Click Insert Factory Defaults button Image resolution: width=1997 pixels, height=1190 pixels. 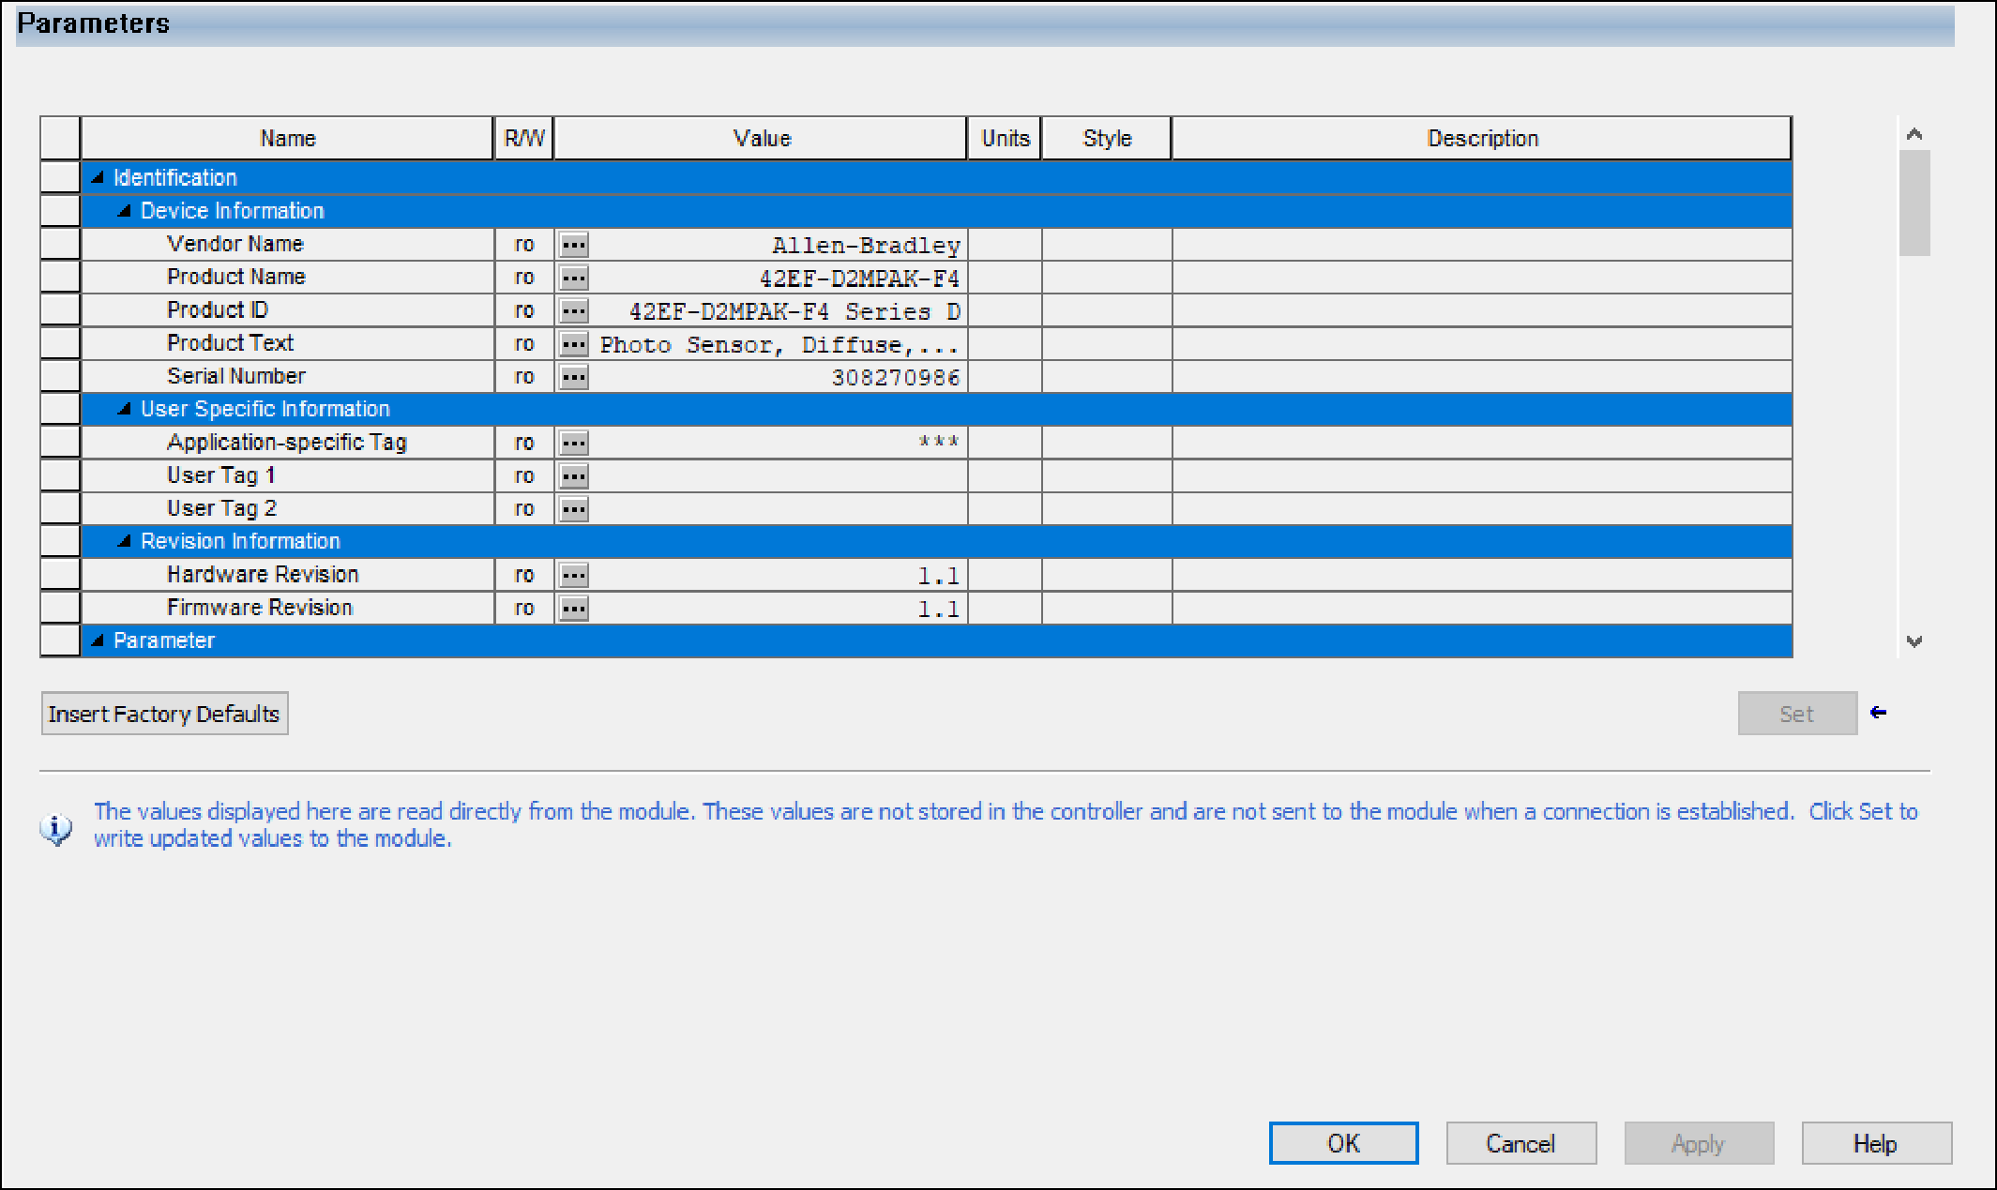164,714
